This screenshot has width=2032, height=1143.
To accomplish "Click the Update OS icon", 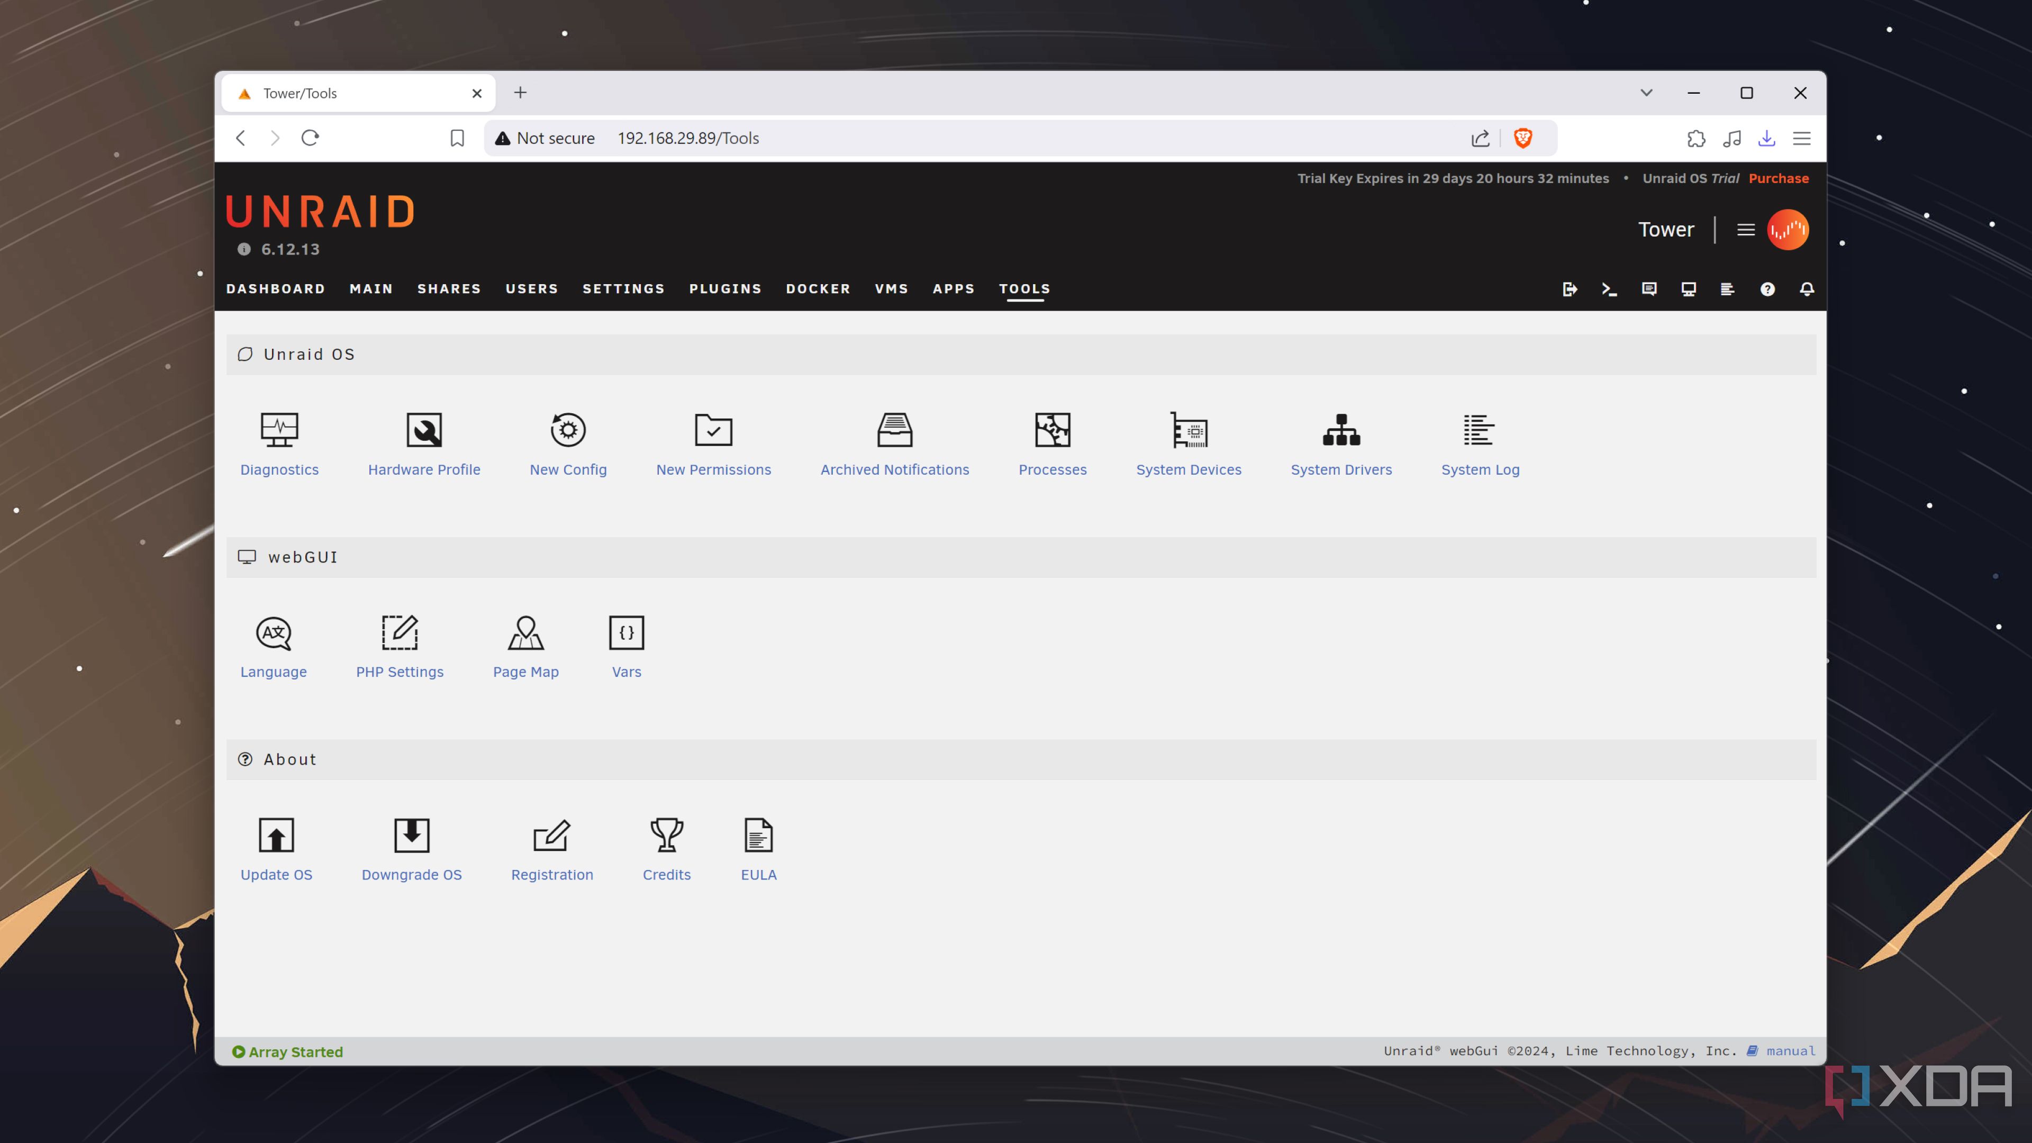I will pyautogui.click(x=276, y=834).
